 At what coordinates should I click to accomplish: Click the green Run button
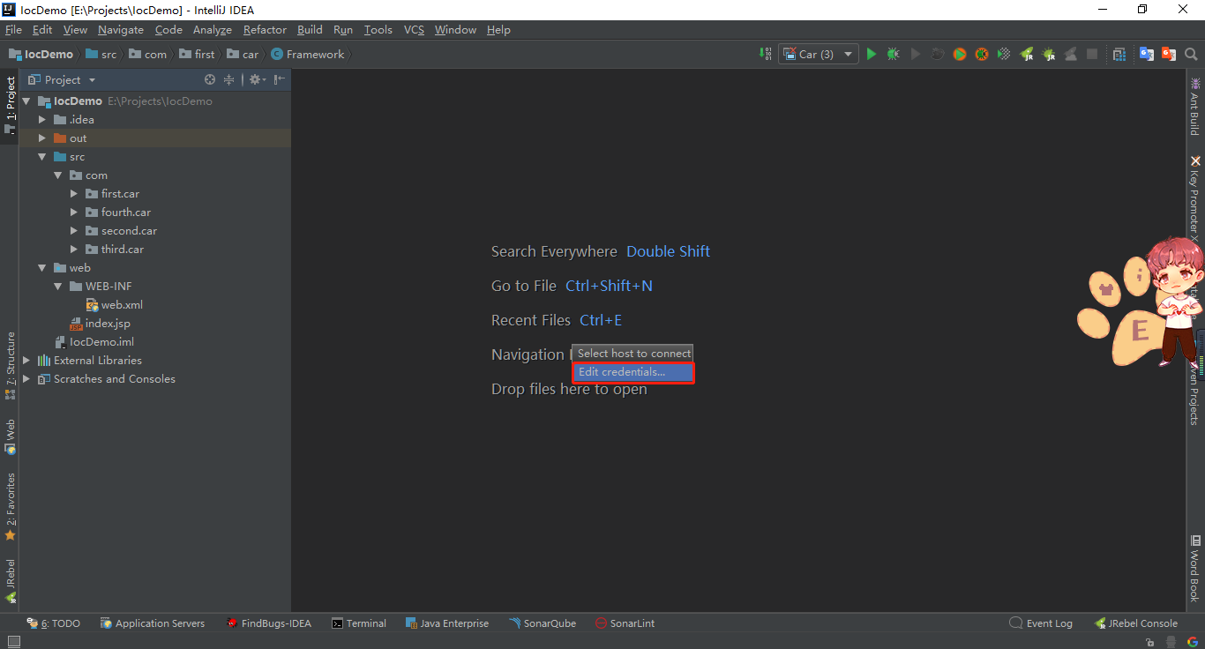coord(872,54)
